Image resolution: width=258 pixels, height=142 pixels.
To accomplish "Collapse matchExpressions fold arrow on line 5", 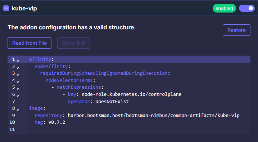I will click(x=18, y=89).
